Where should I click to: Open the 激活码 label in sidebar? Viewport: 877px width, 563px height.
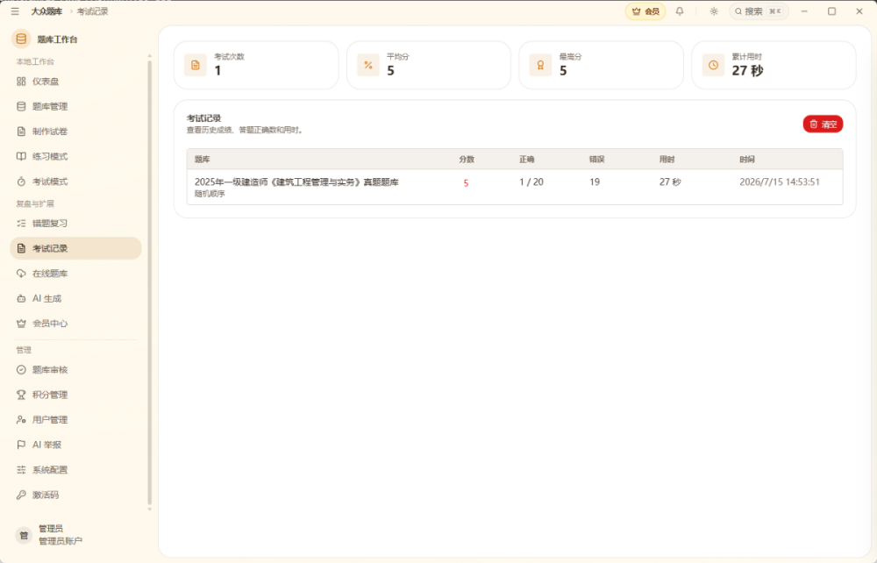[x=46, y=495]
